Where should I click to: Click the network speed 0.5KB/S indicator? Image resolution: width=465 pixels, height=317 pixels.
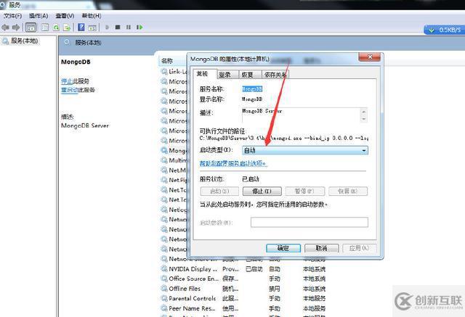coord(444,30)
